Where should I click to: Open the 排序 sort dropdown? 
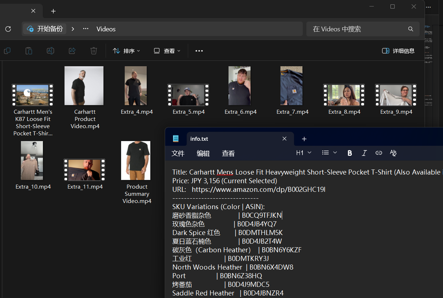point(126,51)
